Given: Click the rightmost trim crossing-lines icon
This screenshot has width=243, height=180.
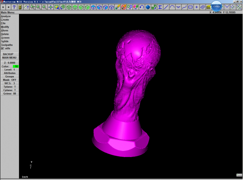Looking at the screenshot, I should tap(239, 7).
